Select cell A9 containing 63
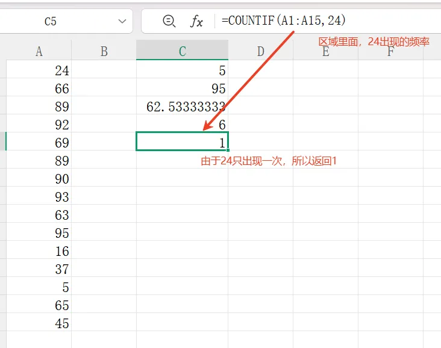The height and width of the screenshot is (348, 441). 39,213
